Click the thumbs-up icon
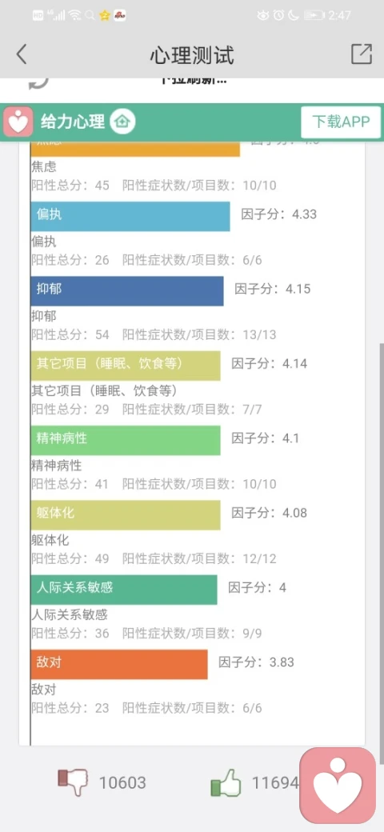 click(x=226, y=782)
